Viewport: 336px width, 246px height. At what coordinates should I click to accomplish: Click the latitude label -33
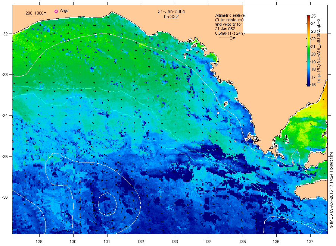(x=4, y=75)
